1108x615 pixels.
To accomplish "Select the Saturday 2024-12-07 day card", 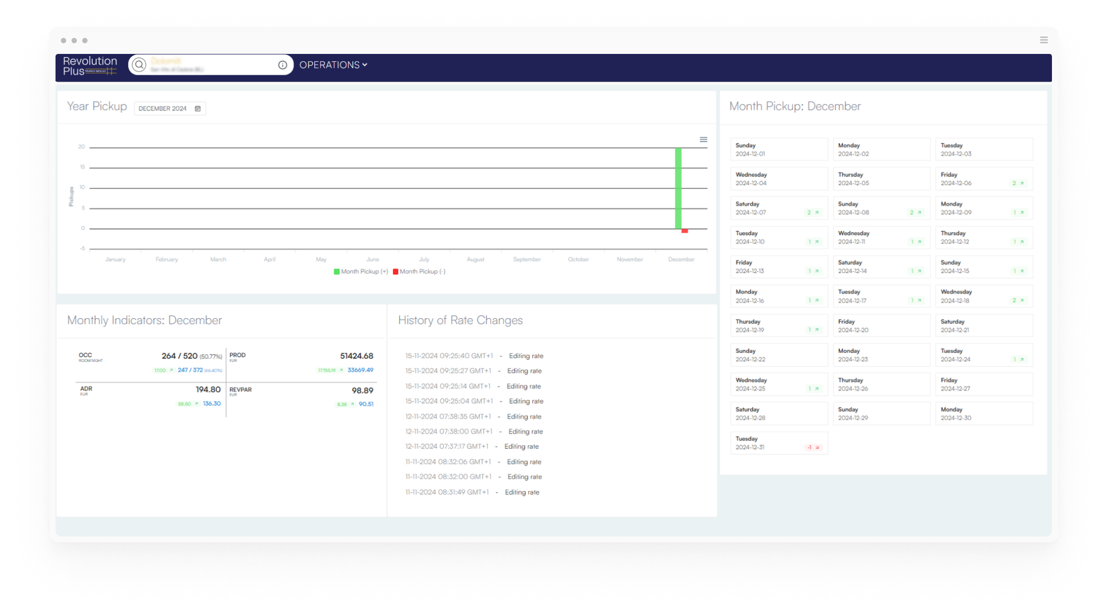I will click(778, 208).
